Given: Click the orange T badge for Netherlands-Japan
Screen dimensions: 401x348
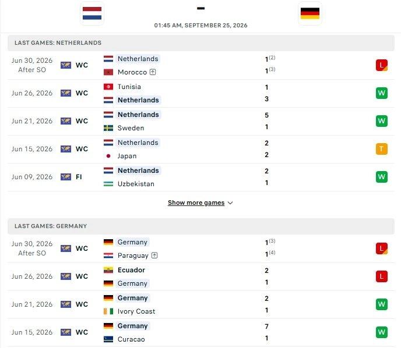Looking at the screenshot, I should coord(382,149).
